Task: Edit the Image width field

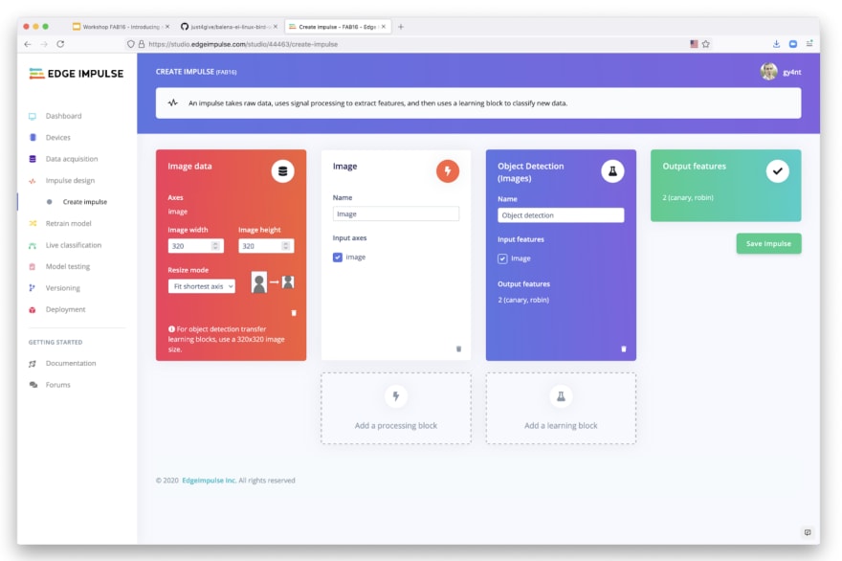Action: coord(195,246)
